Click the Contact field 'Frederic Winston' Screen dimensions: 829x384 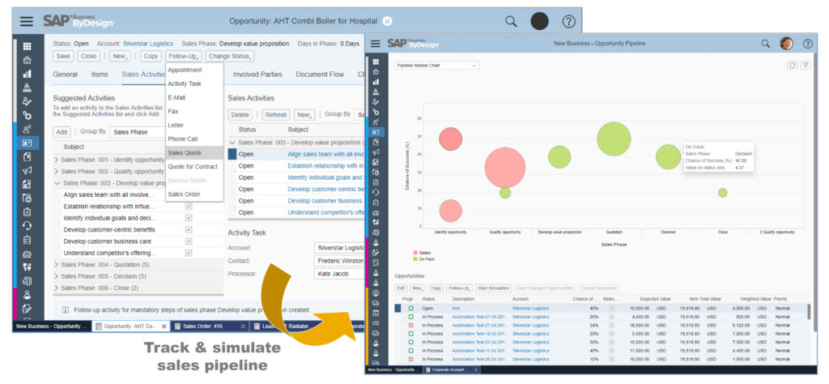(339, 261)
